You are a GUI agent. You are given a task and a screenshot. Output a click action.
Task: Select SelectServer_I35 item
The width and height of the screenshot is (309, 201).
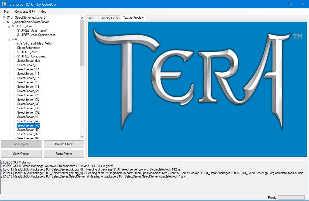click(x=28, y=100)
